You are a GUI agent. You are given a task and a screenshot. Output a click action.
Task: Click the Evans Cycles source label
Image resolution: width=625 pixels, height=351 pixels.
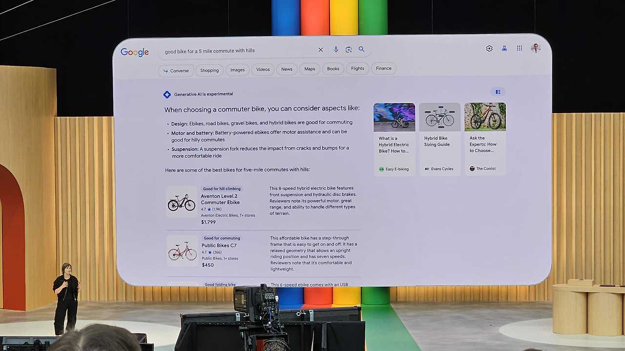click(x=439, y=169)
